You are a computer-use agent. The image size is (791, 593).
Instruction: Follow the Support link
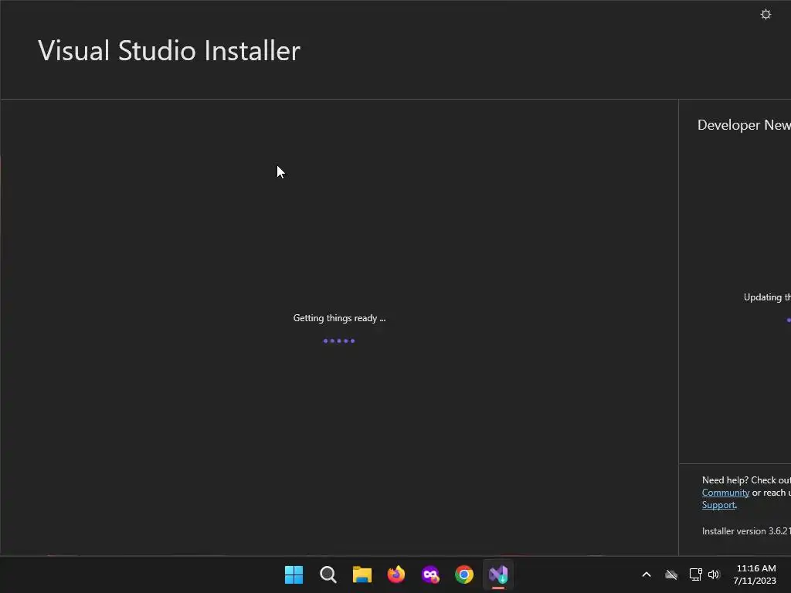point(718,505)
